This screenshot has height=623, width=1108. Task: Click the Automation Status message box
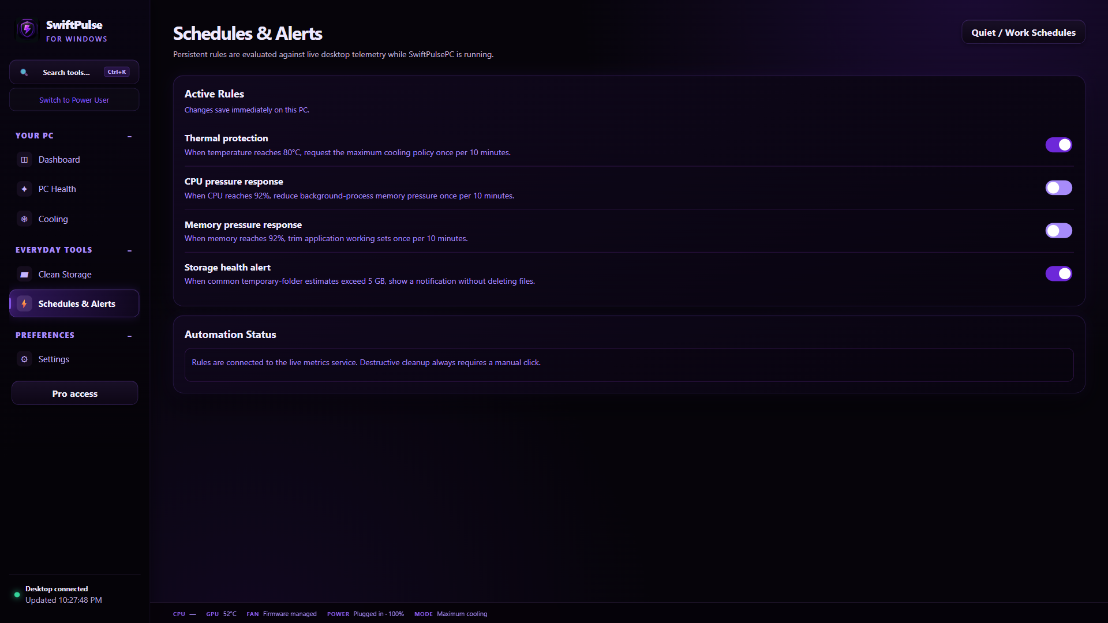point(629,365)
